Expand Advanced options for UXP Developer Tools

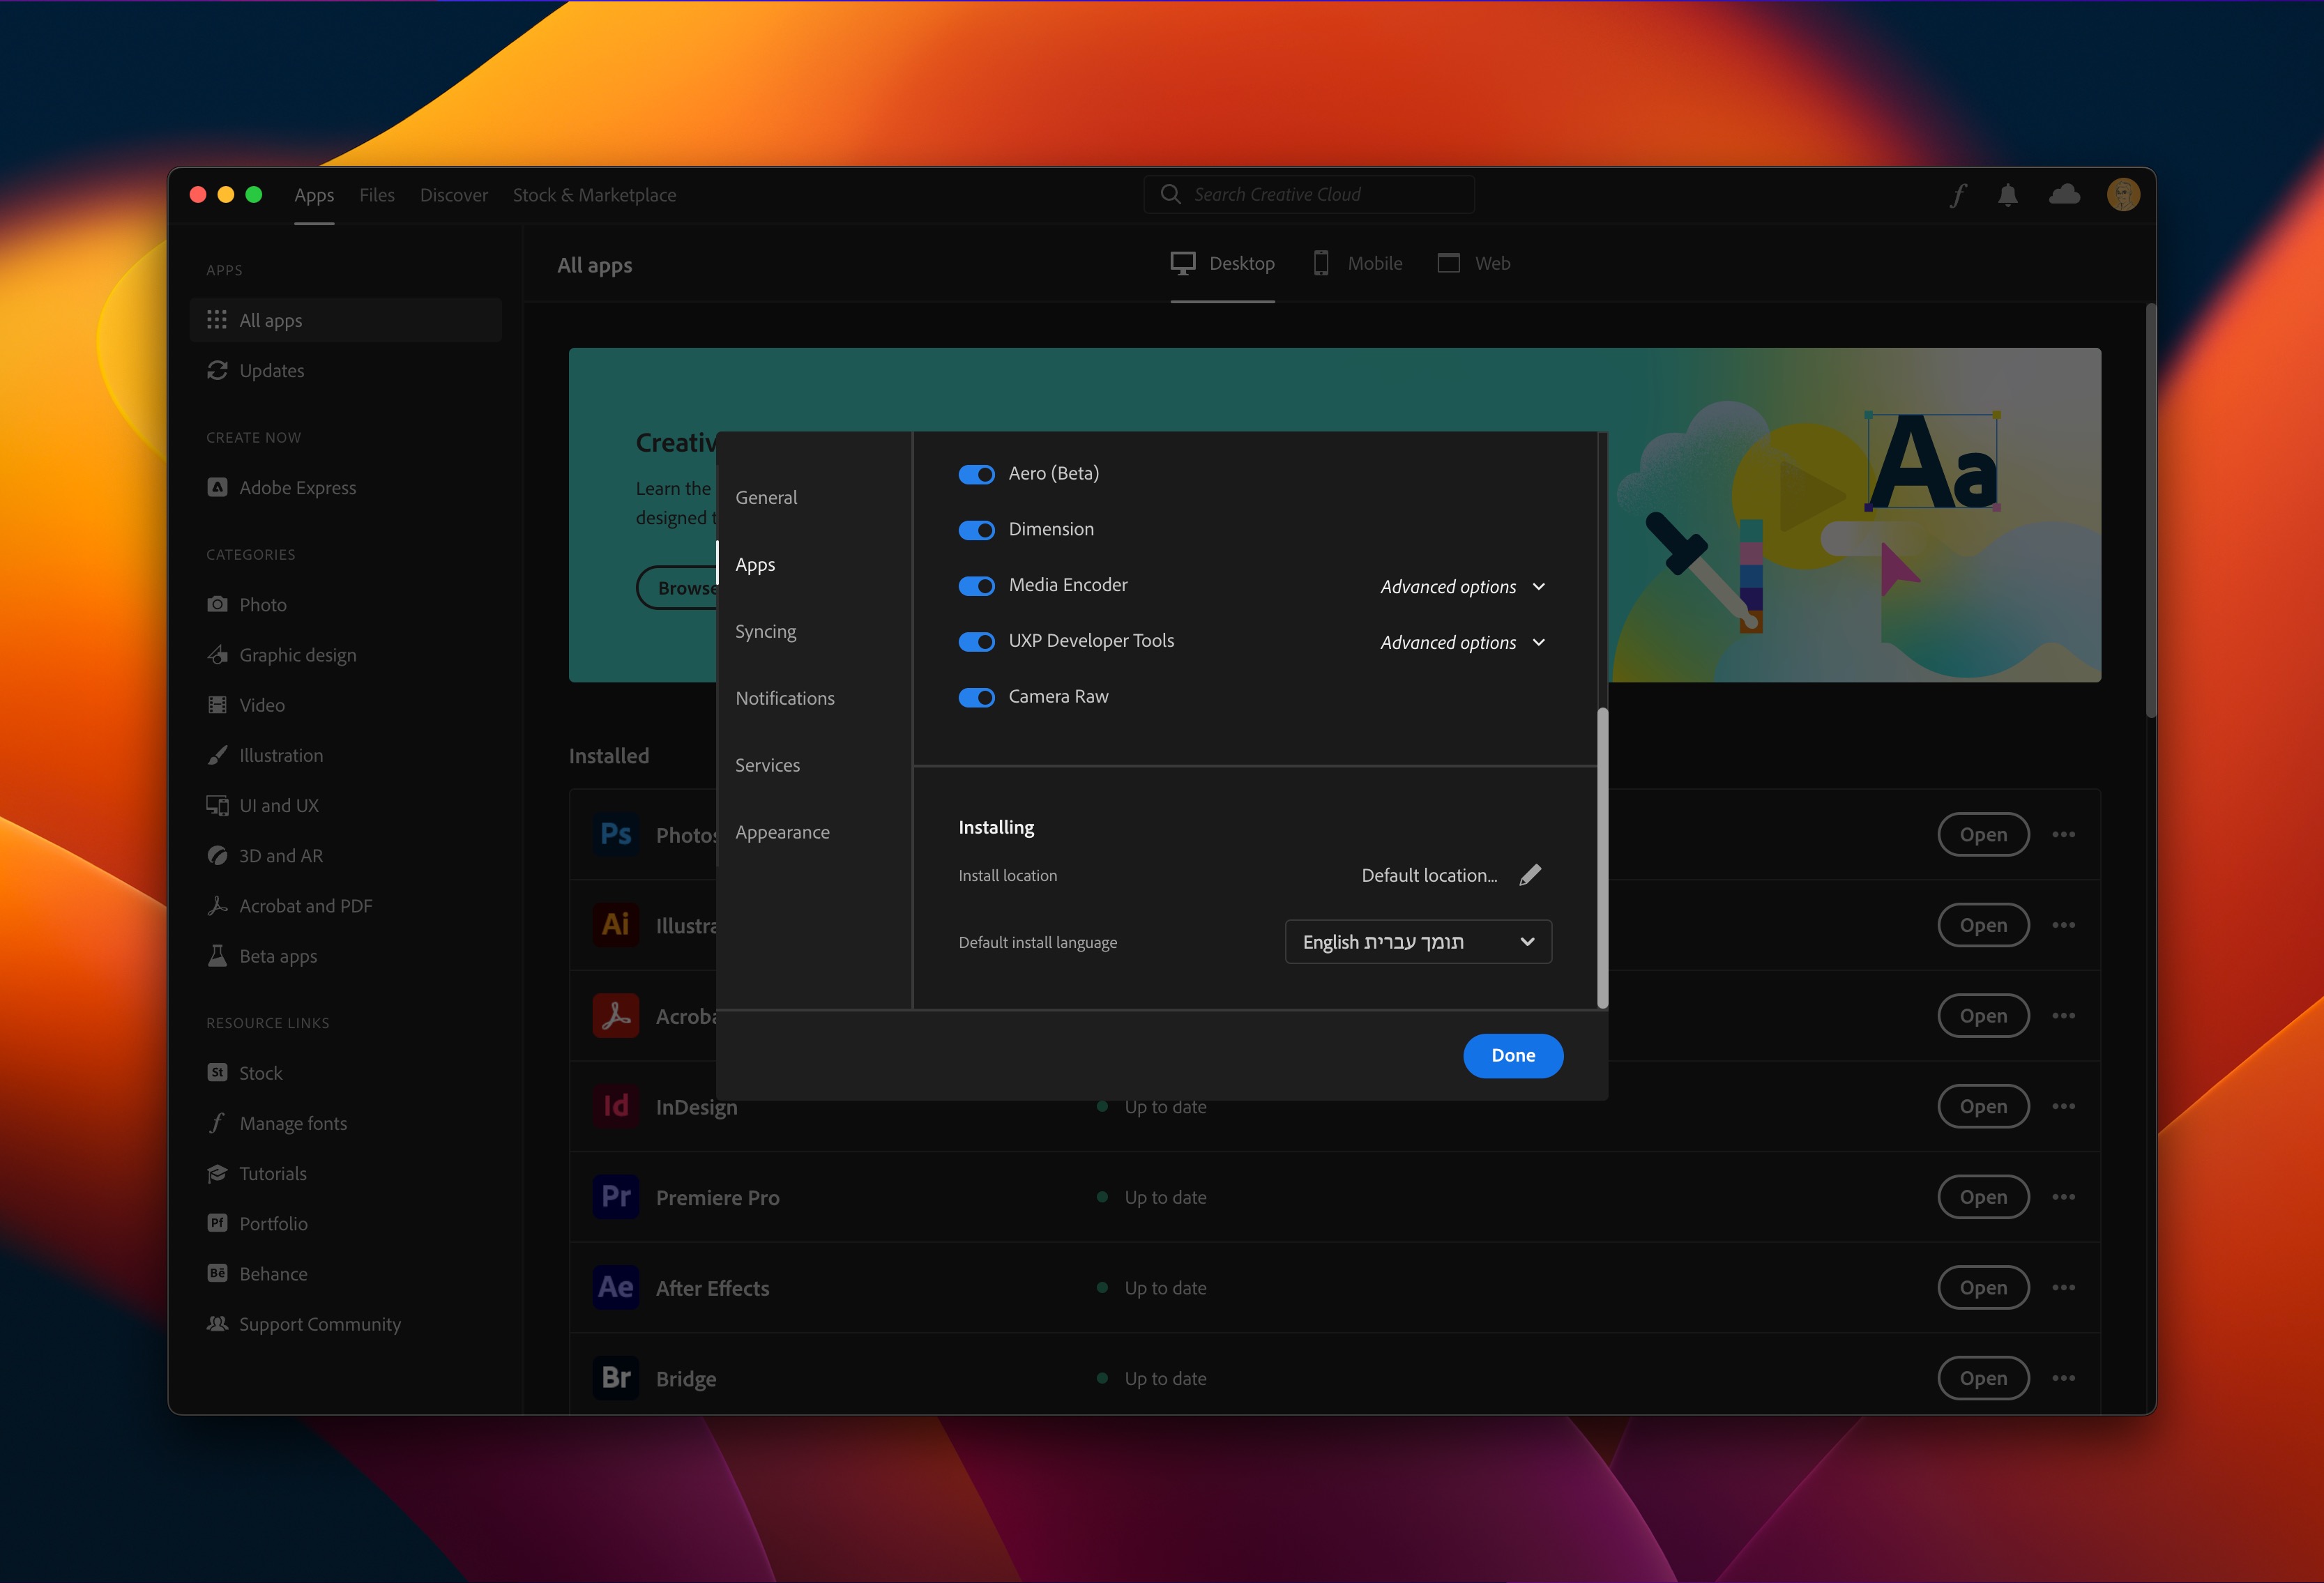(x=1462, y=643)
